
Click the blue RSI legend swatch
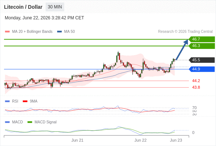pyautogui.click(x=7, y=101)
